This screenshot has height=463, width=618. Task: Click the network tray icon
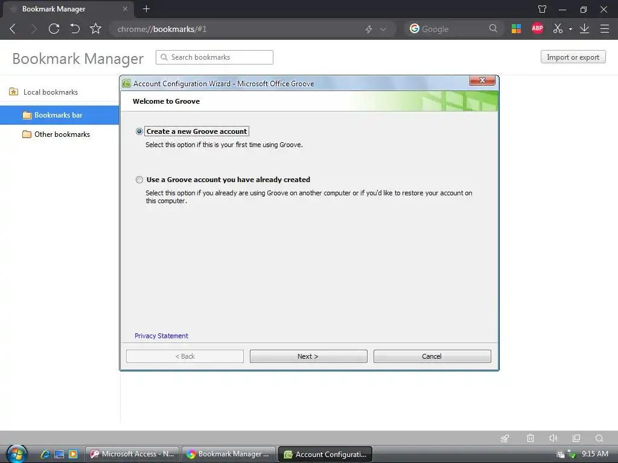(561, 455)
